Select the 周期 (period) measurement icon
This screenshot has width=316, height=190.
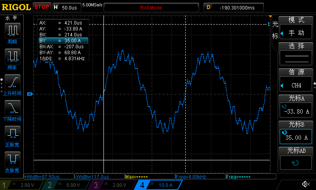(12, 31)
